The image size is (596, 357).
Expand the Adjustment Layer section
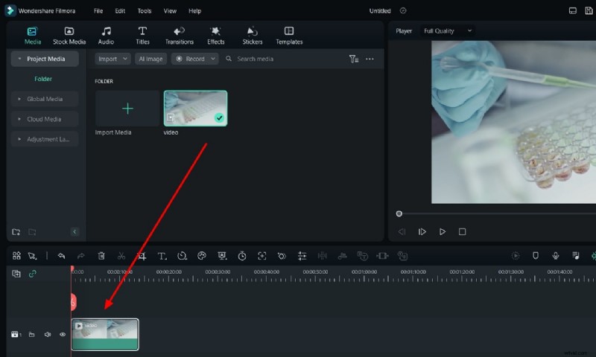(x=45, y=139)
